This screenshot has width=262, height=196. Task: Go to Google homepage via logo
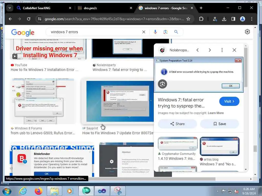click(23, 32)
